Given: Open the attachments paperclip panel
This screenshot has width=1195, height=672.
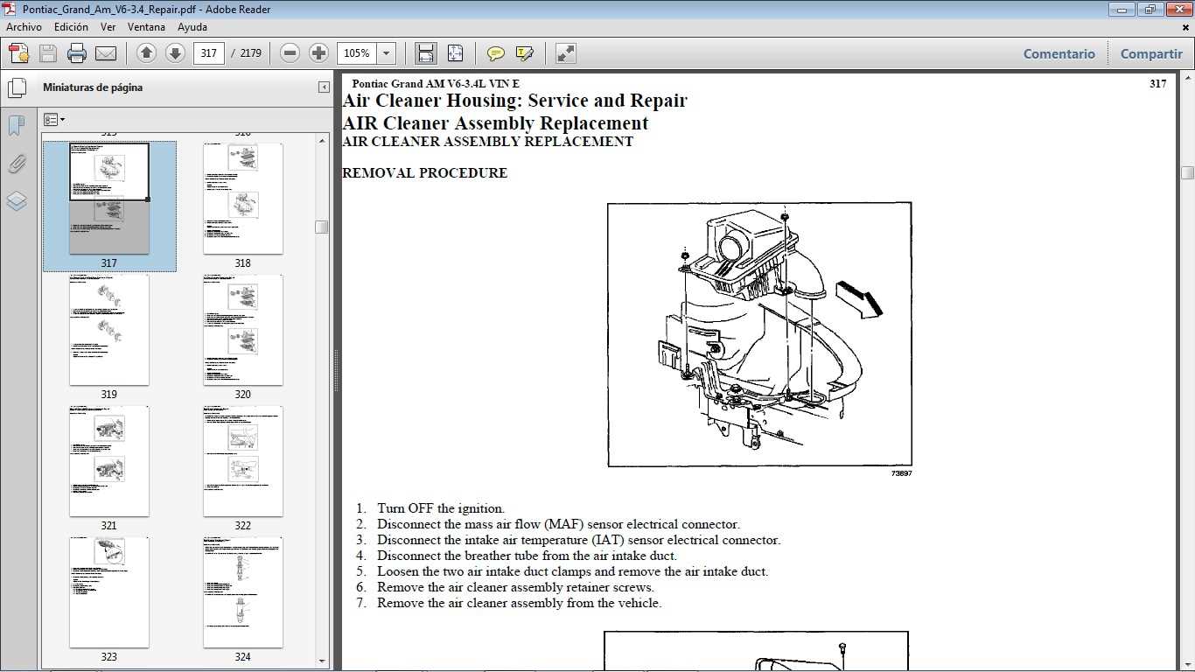Looking at the screenshot, I should pos(17,164).
